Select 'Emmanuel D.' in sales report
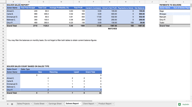 tap(13, 17)
